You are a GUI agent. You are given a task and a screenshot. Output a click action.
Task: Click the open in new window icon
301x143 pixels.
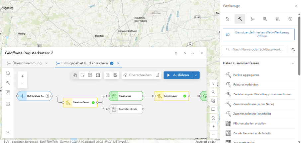pyautogui.click(x=157, y=75)
